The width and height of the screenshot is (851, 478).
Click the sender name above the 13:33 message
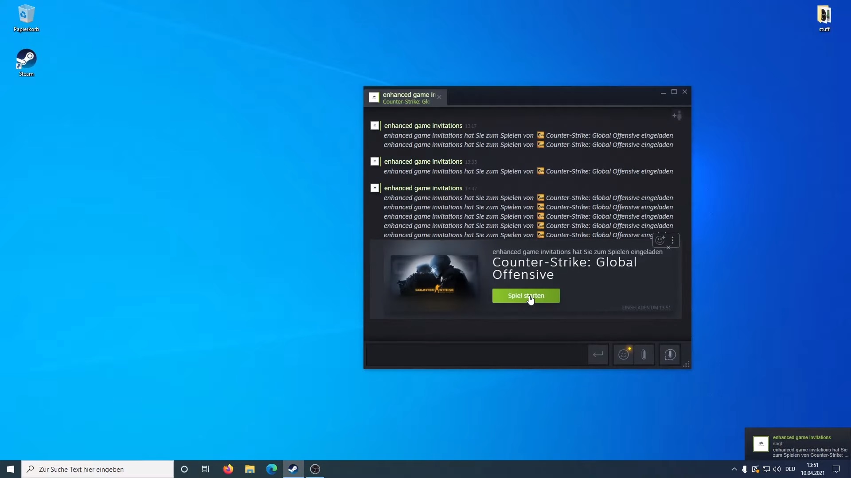pyautogui.click(x=423, y=162)
